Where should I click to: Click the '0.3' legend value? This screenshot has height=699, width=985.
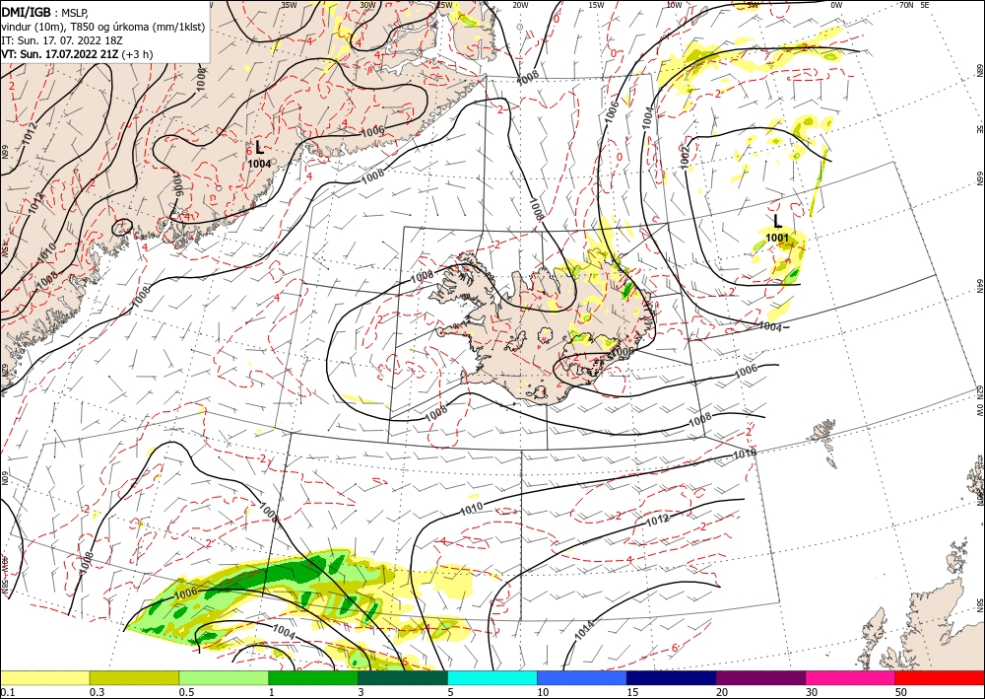coord(97,692)
